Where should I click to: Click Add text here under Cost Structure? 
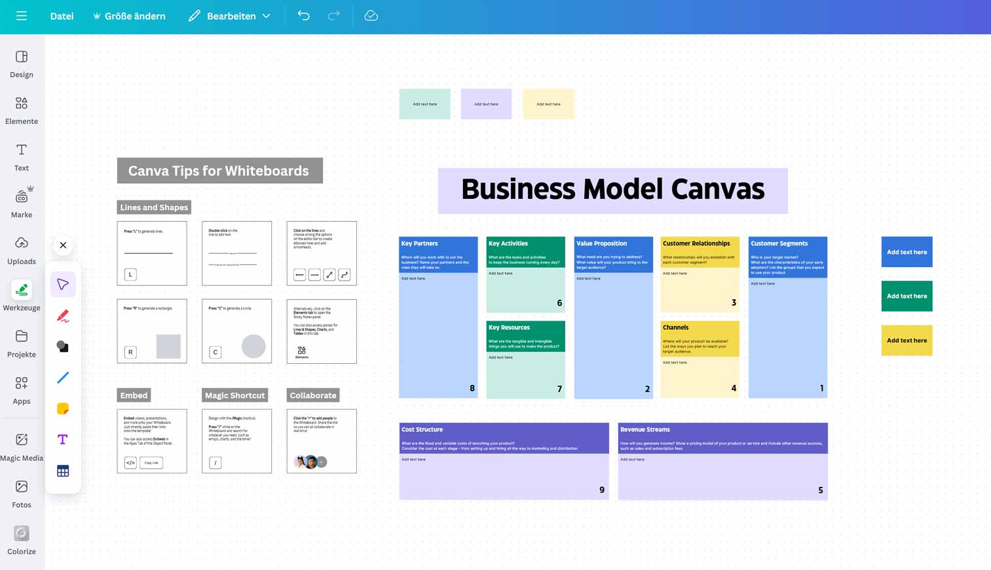[413, 459]
